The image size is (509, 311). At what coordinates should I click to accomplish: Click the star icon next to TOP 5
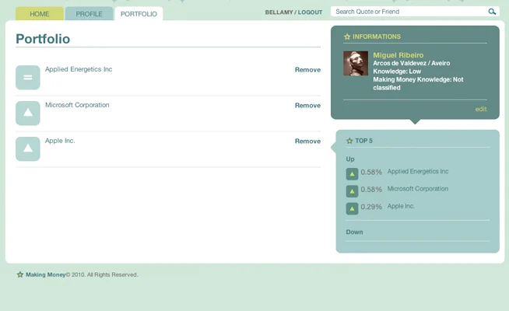coord(349,141)
